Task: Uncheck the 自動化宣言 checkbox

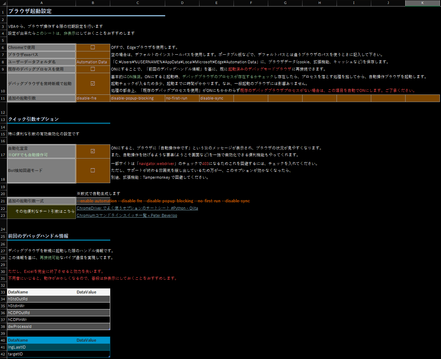Action: (93, 151)
